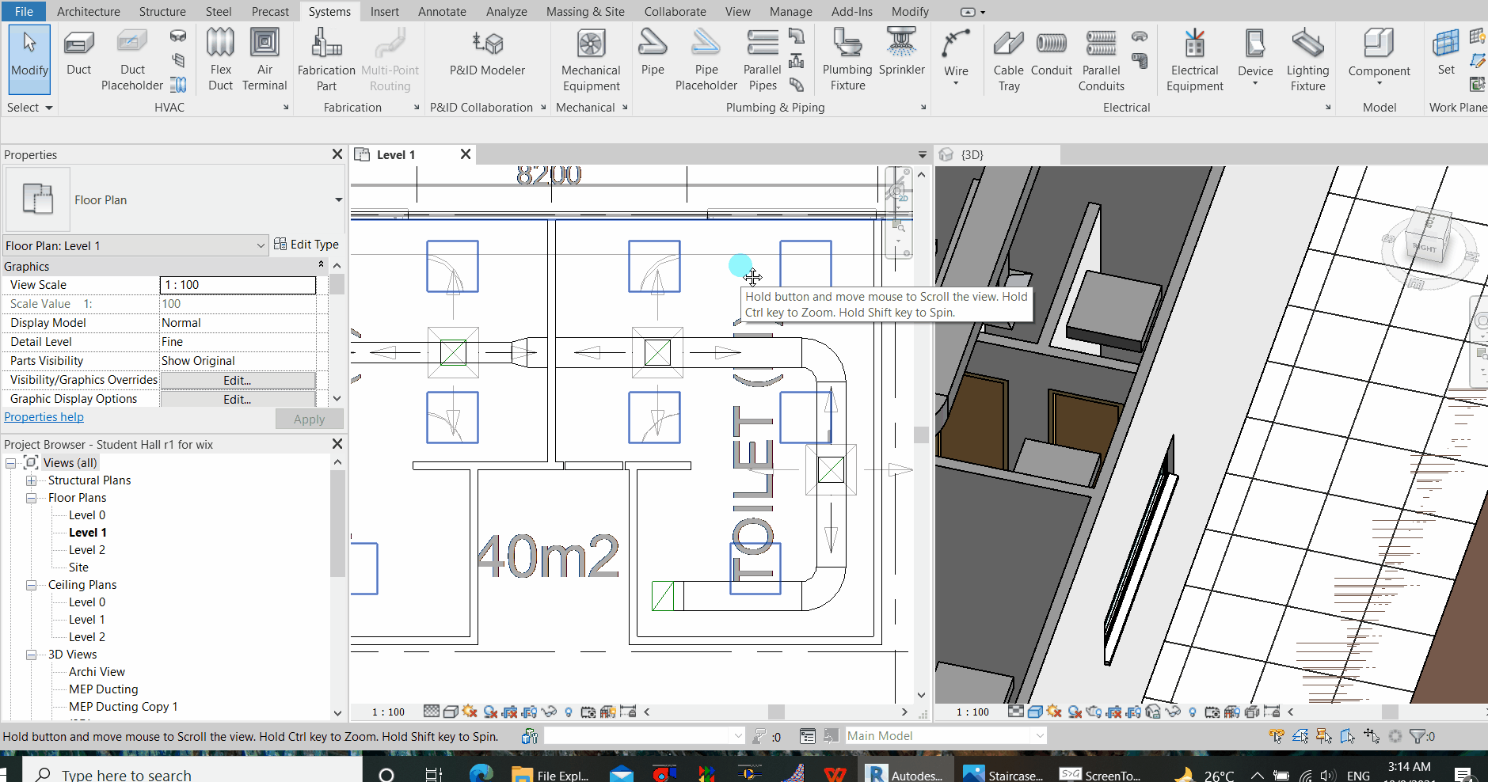Click the Level 1 horizontal scrollbar thumb
The height and width of the screenshot is (782, 1488).
tap(776, 712)
